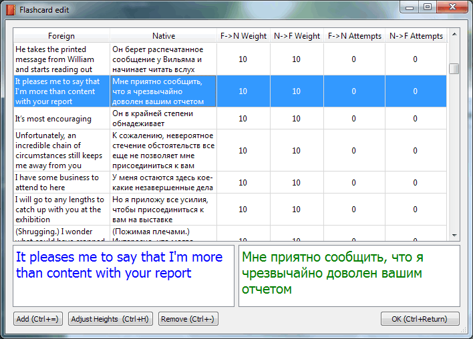Click F->N Weight 10 in 'He takes the printed' row
Image resolution: width=473 pixels, height=339 pixels.
243,59
